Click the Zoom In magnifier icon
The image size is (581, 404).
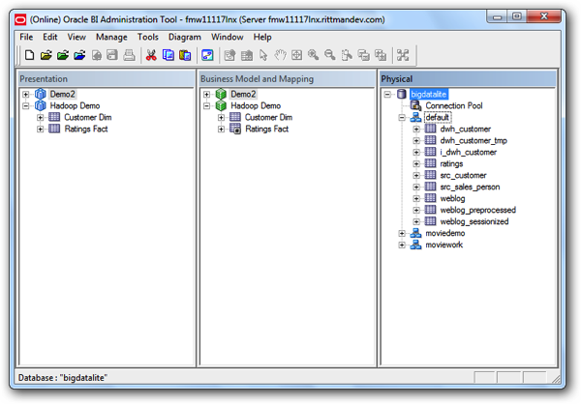click(313, 55)
